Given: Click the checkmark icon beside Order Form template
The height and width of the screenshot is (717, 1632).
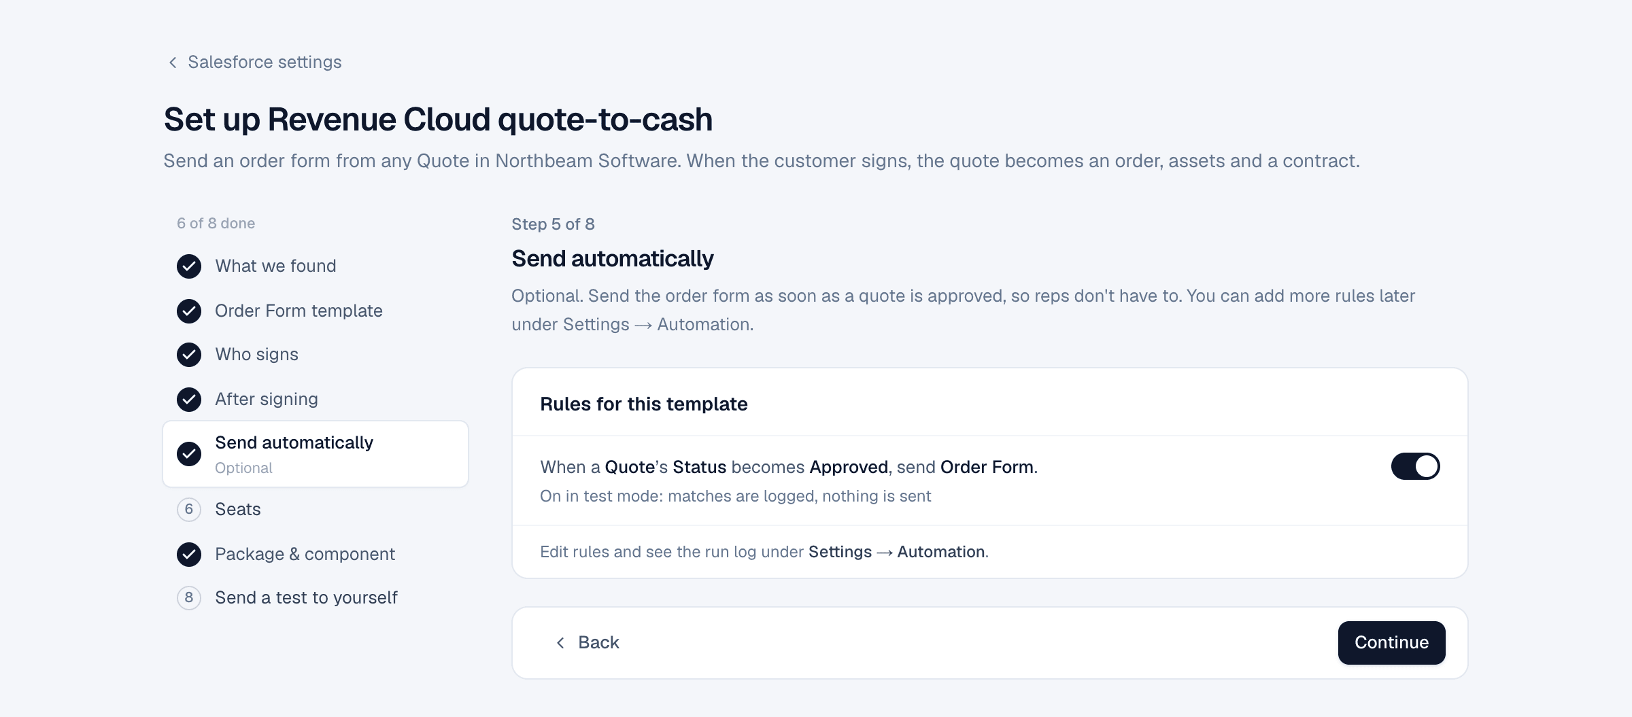Looking at the screenshot, I should pyautogui.click(x=189, y=311).
